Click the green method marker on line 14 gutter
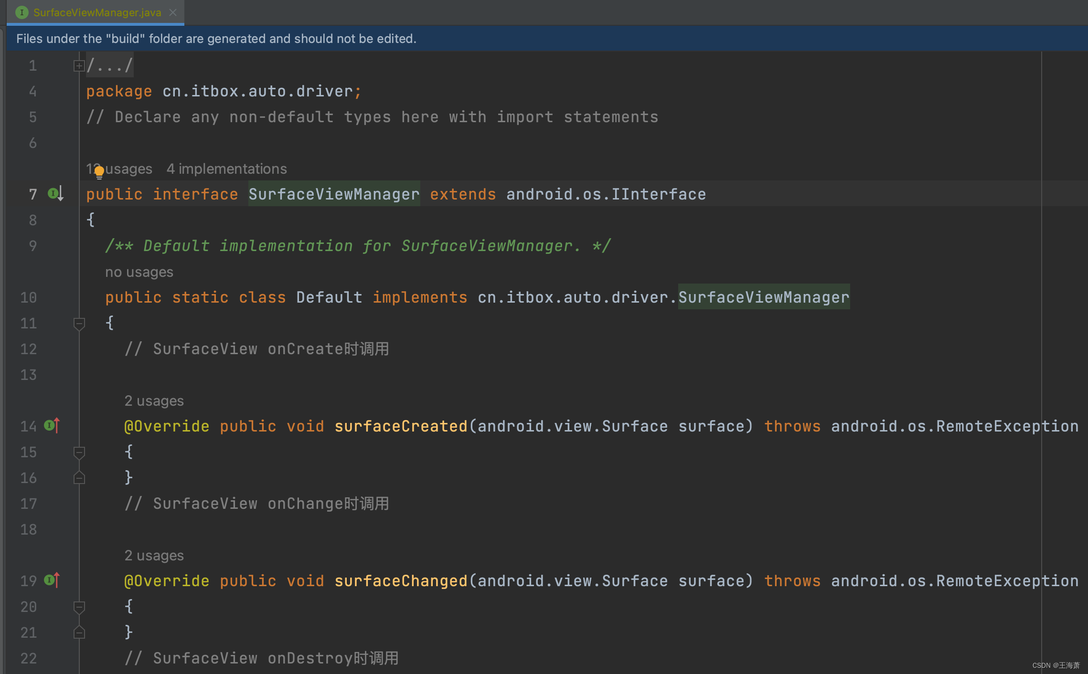 pos(49,425)
